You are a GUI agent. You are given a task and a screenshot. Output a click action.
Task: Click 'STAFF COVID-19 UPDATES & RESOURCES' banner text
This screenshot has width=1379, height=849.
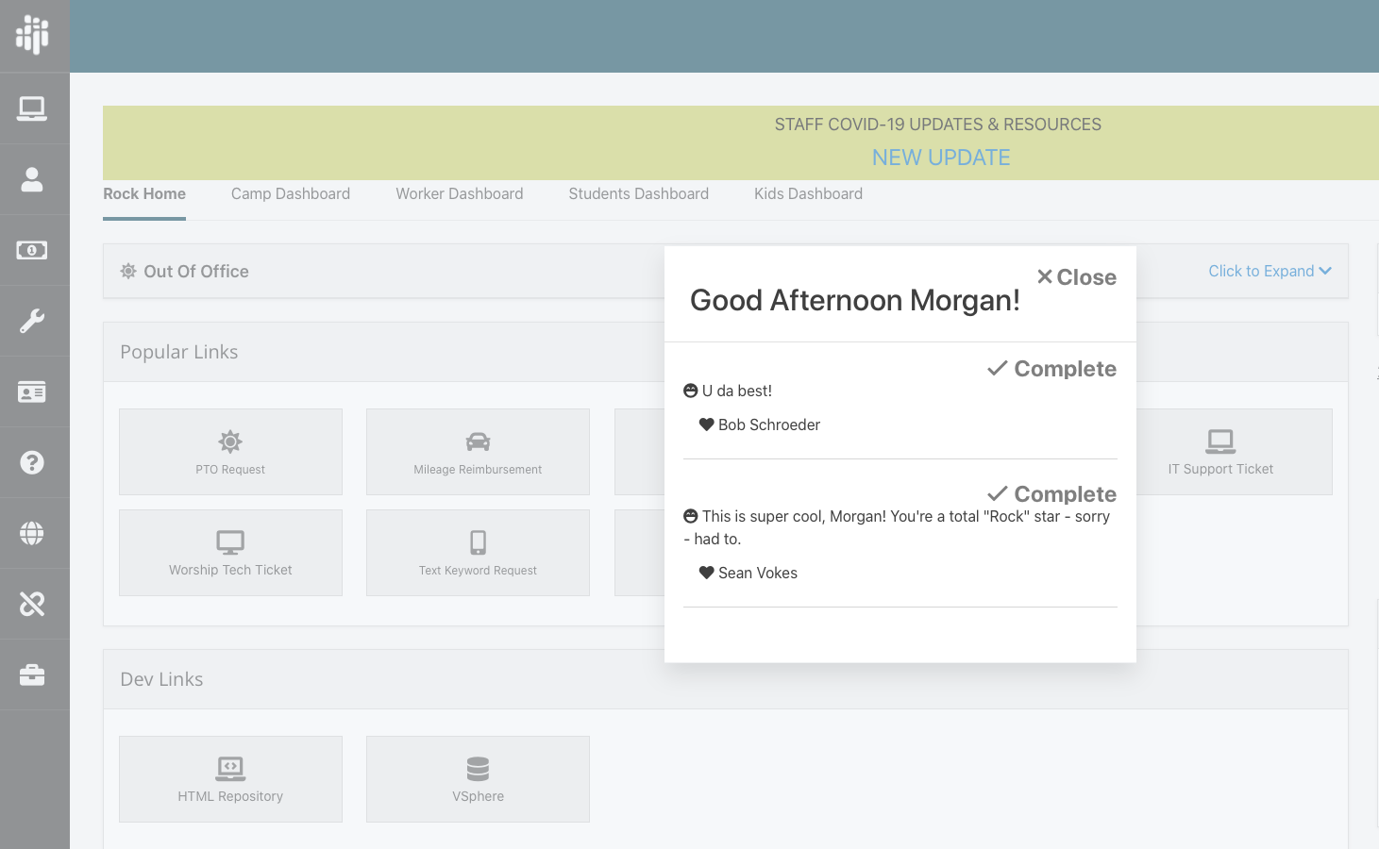pos(938,125)
